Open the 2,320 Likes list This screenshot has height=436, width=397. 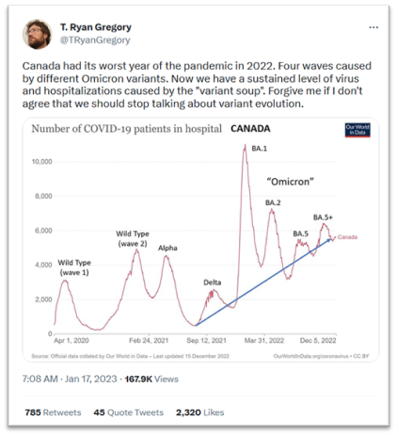[199, 412]
